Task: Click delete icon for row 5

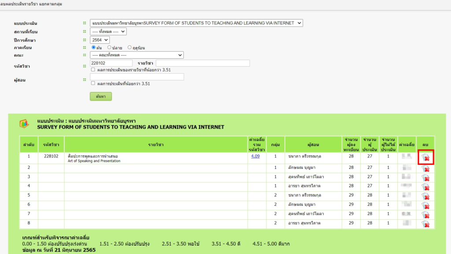Action: 425,196
